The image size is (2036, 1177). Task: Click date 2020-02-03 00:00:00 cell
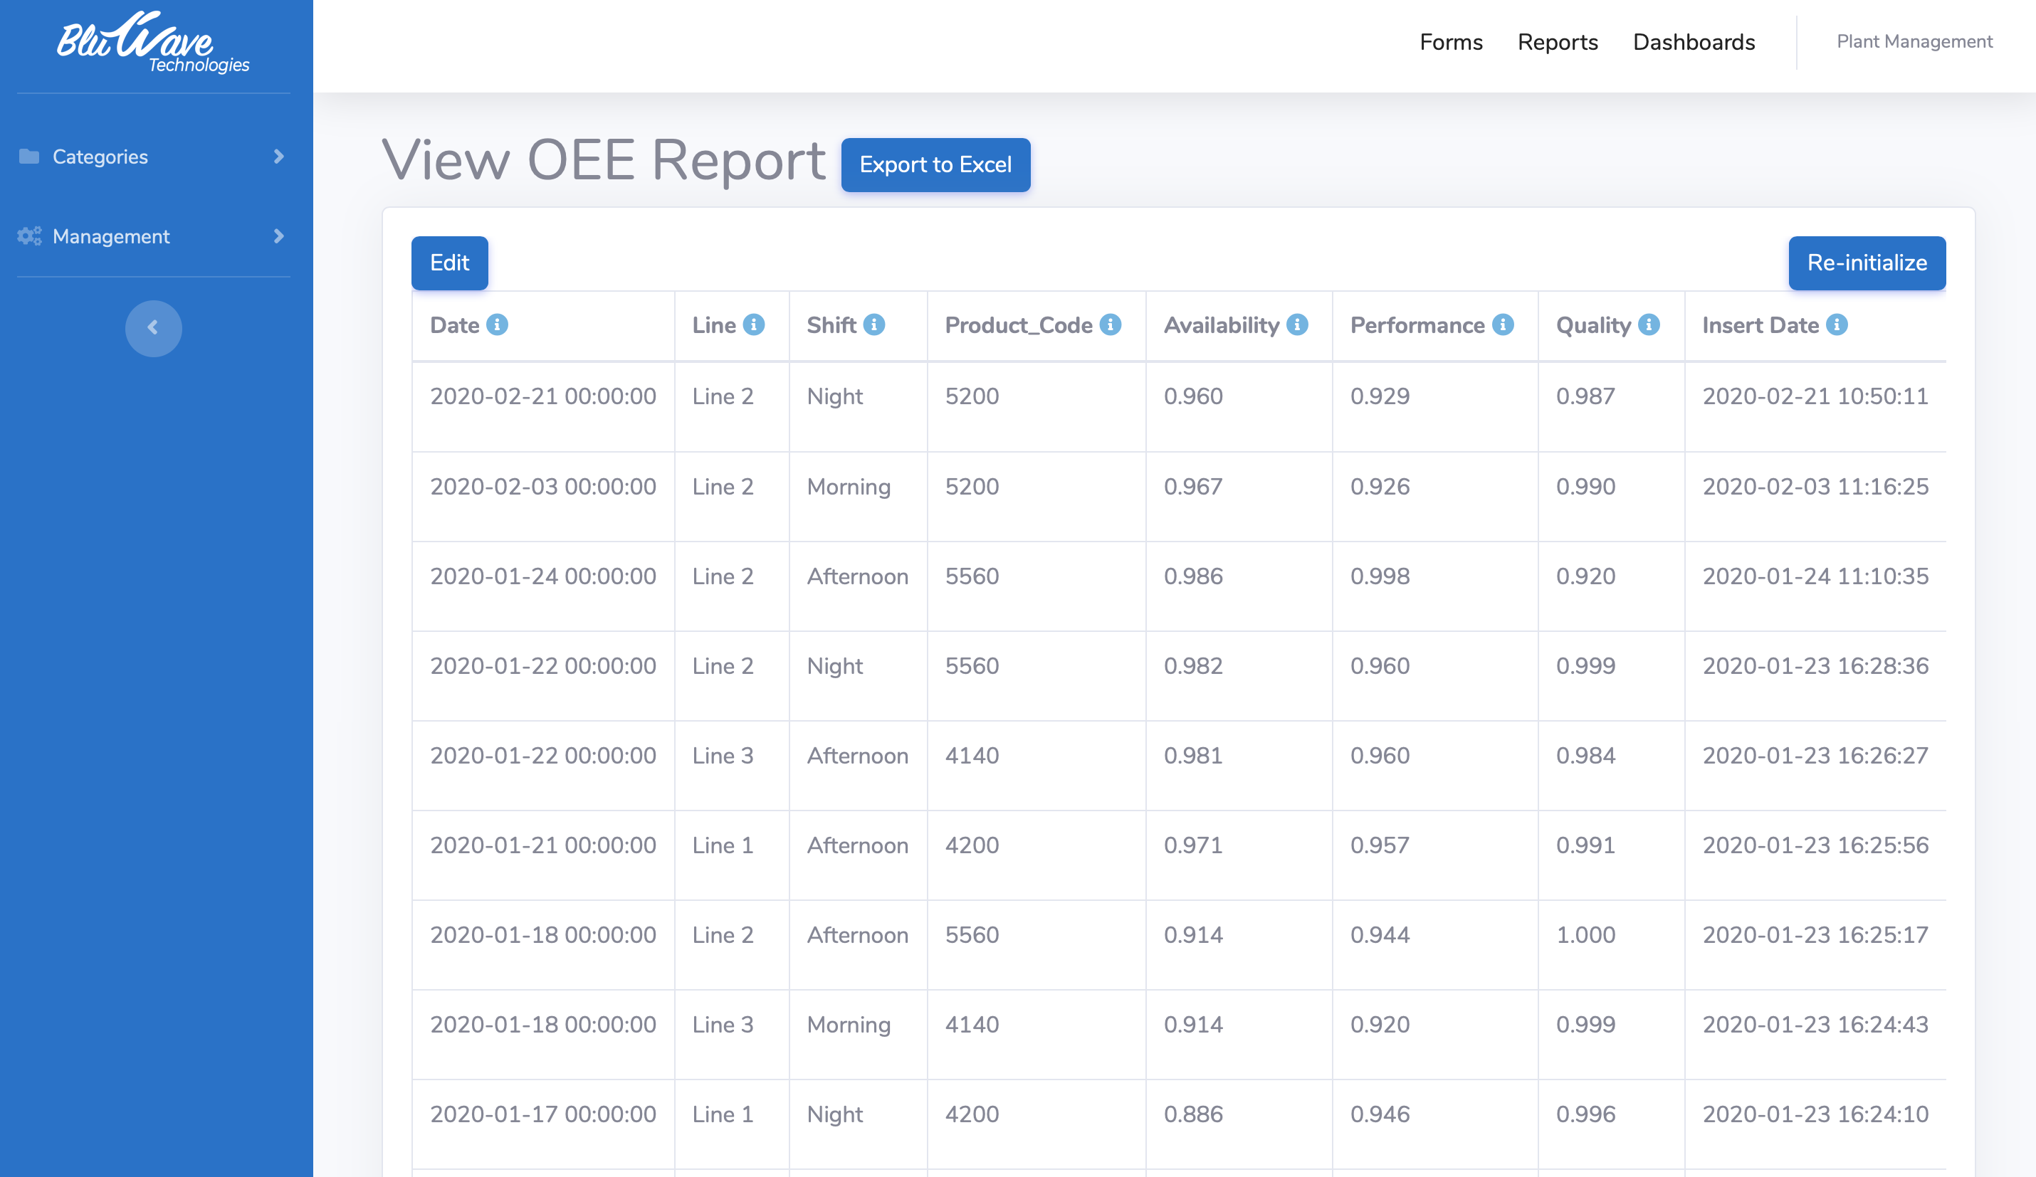[x=543, y=486]
